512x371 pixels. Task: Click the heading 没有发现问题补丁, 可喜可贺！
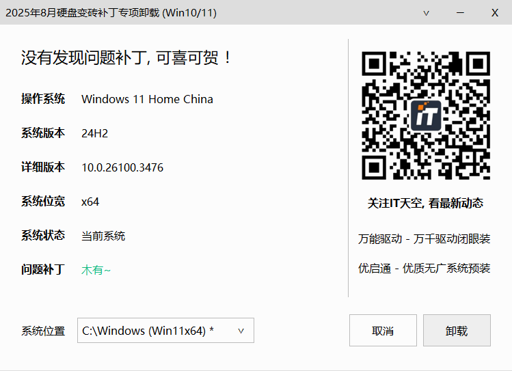[126, 58]
